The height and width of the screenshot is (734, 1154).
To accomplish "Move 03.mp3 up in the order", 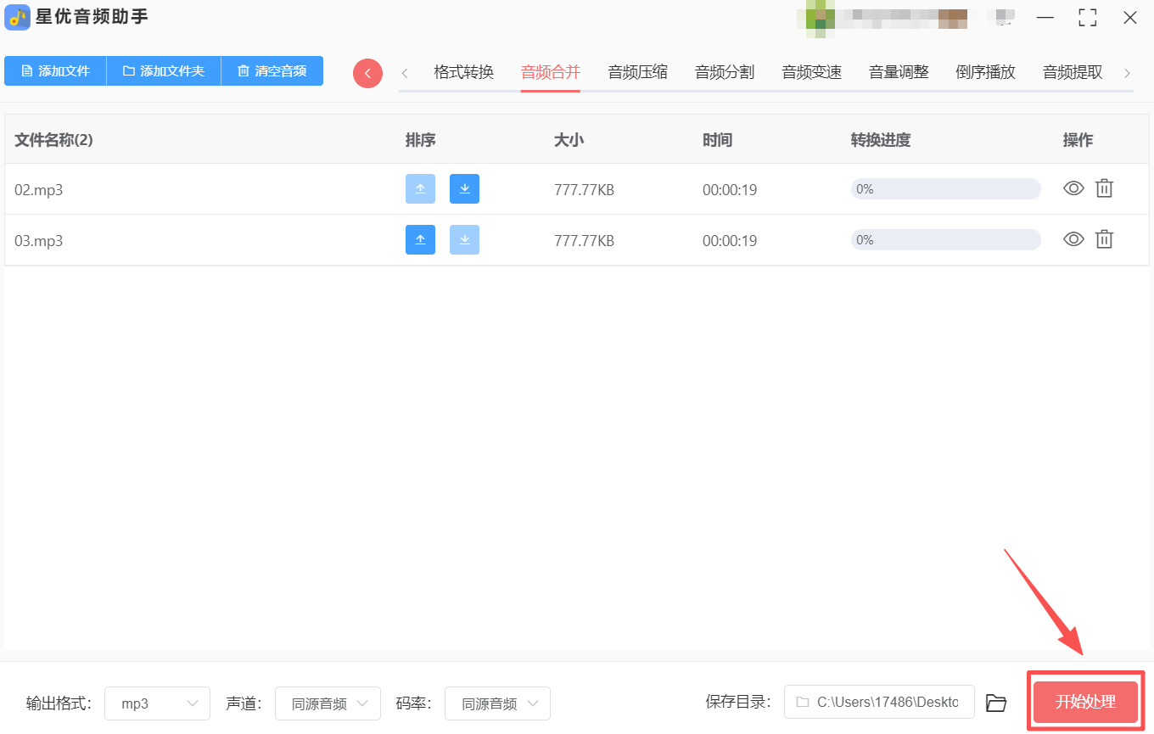I will pos(420,240).
